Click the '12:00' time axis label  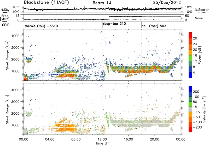point(102,140)
